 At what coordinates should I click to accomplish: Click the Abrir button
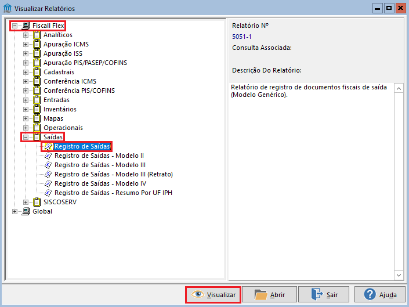pos(269,295)
